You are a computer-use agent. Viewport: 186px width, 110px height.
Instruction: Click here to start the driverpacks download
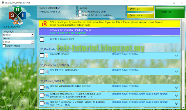(x=68, y=33)
